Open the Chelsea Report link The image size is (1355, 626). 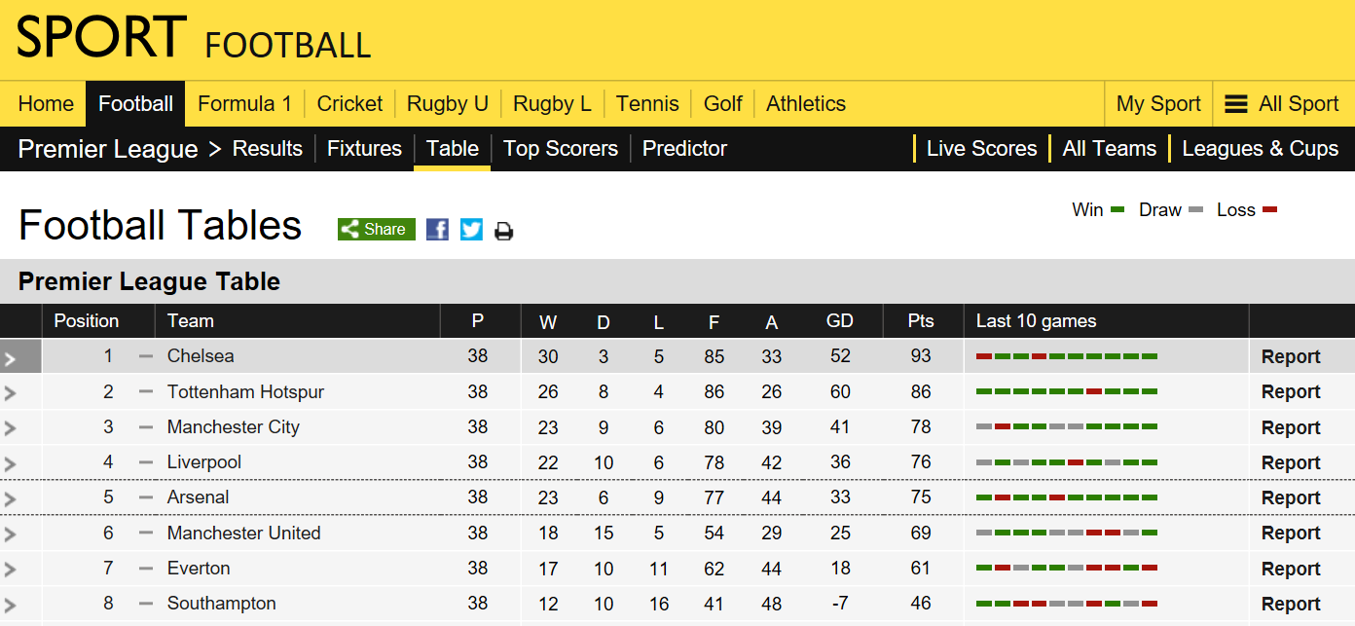(x=1291, y=357)
